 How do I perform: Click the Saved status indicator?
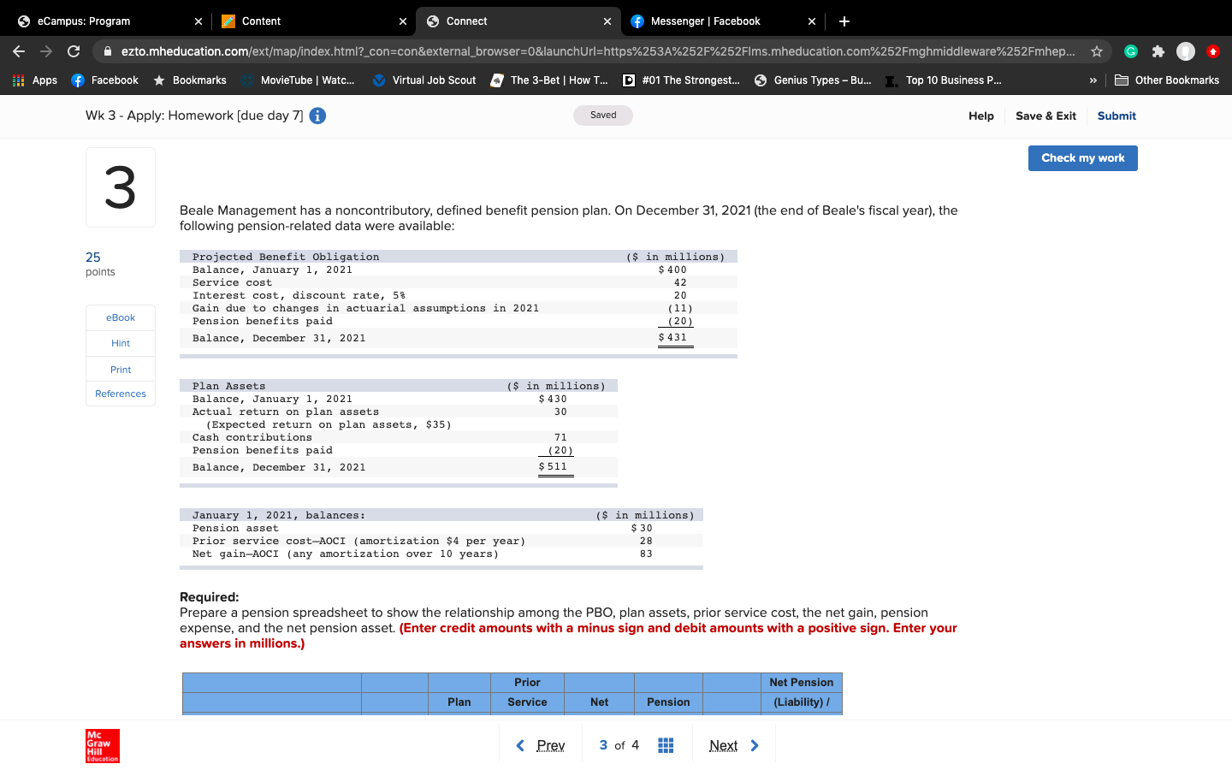coord(602,115)
